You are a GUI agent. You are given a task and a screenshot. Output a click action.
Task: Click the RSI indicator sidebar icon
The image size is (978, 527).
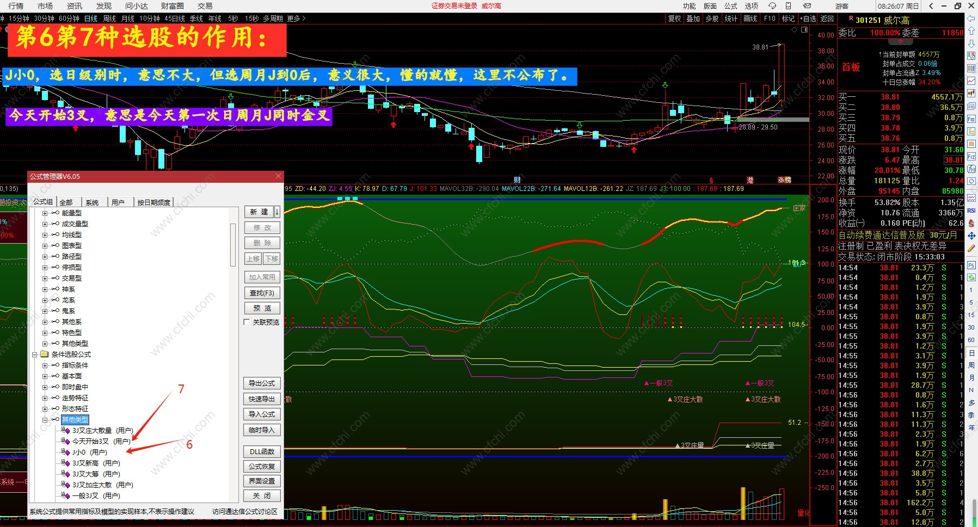point(971,210)
